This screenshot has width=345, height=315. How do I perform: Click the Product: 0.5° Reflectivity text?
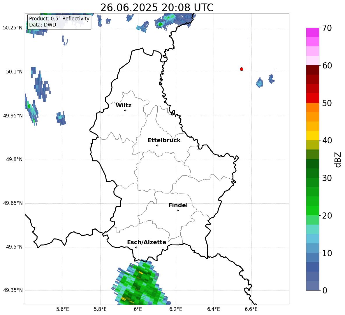tap(59, 19)
